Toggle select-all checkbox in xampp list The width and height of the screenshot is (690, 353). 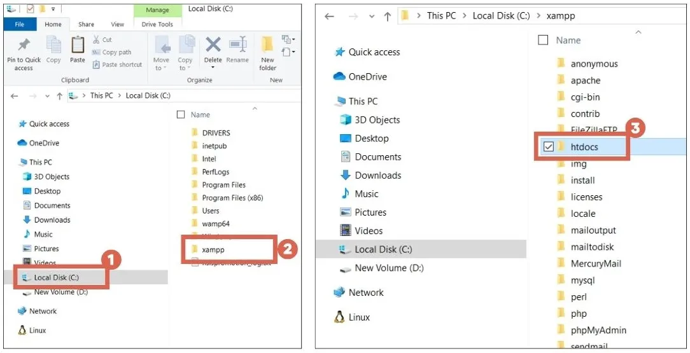coord(544,41)
